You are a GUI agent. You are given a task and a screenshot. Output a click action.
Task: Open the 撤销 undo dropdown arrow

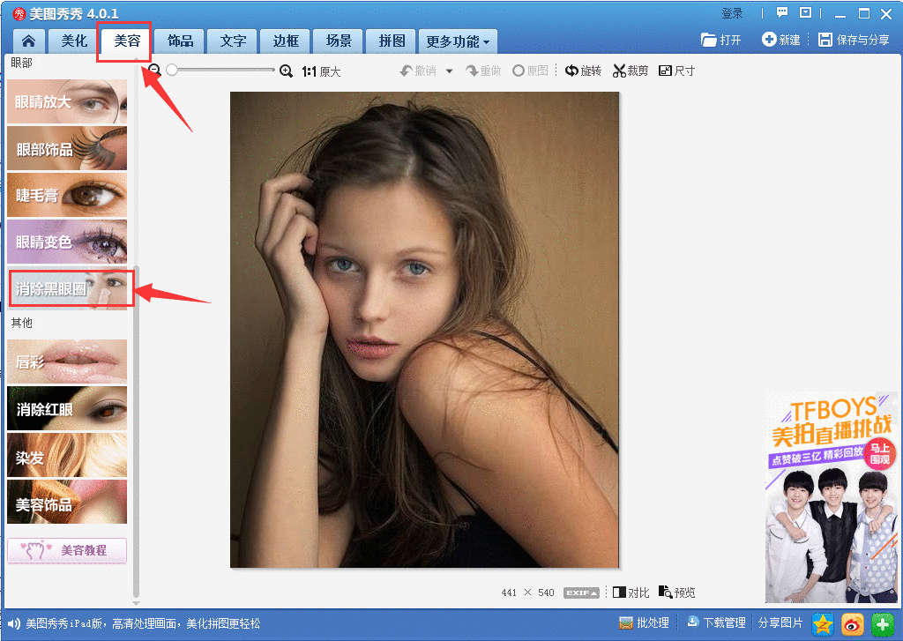pyautogui.click(x=449, y=70)
